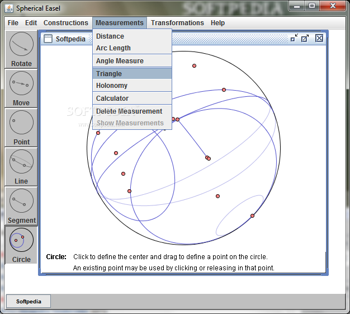The image size is (350, 314).
Task: Open the Transformations menu
Action: [x=177, y=23]
